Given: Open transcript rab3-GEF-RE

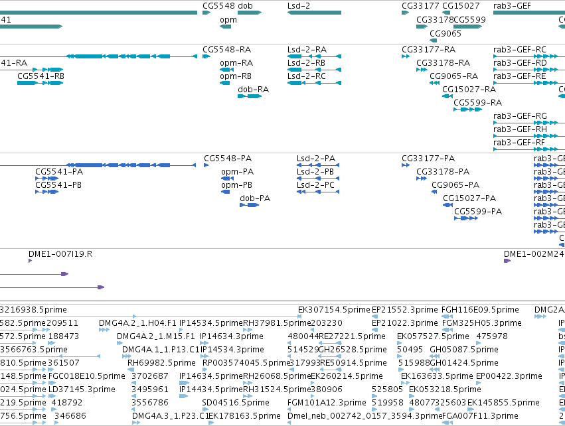Looking at the screenshot, I should [x=520, y=76].
